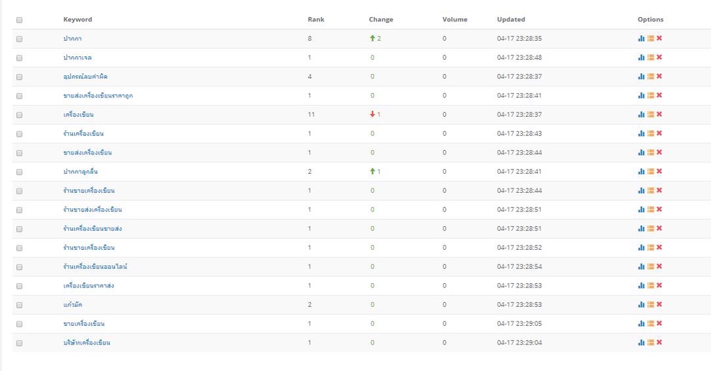Open ร้านเครื่องเขียนออนไลน์ keyword link

click(96, 267)
